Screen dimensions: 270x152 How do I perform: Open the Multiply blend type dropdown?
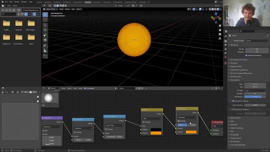187,117
